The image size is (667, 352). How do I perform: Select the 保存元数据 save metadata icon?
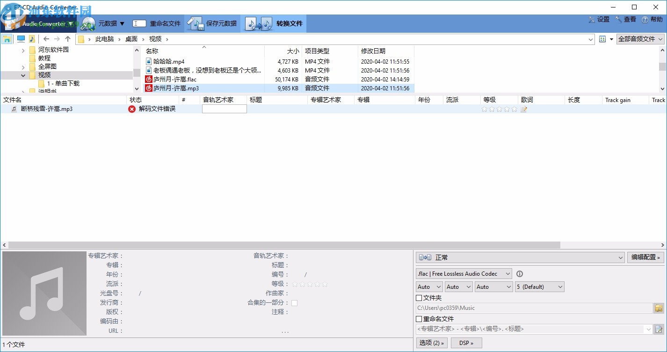point(195,22)
